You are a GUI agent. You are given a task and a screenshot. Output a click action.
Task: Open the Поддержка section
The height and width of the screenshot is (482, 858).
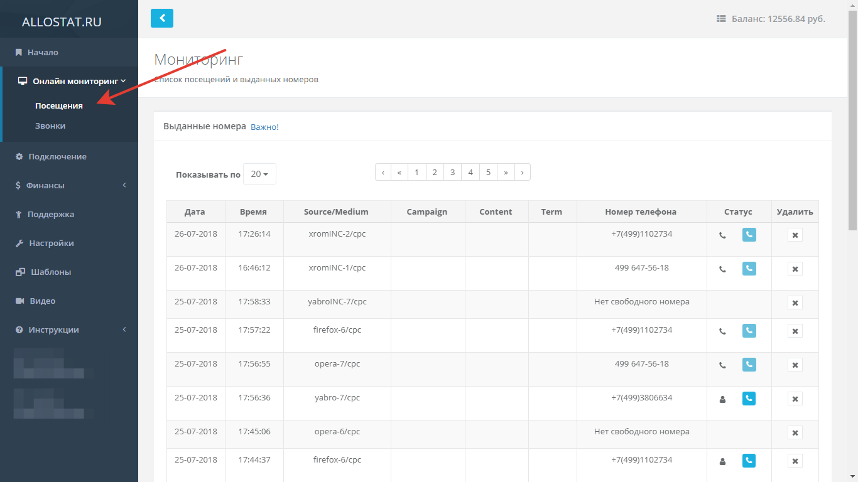[x=69, y=214]
